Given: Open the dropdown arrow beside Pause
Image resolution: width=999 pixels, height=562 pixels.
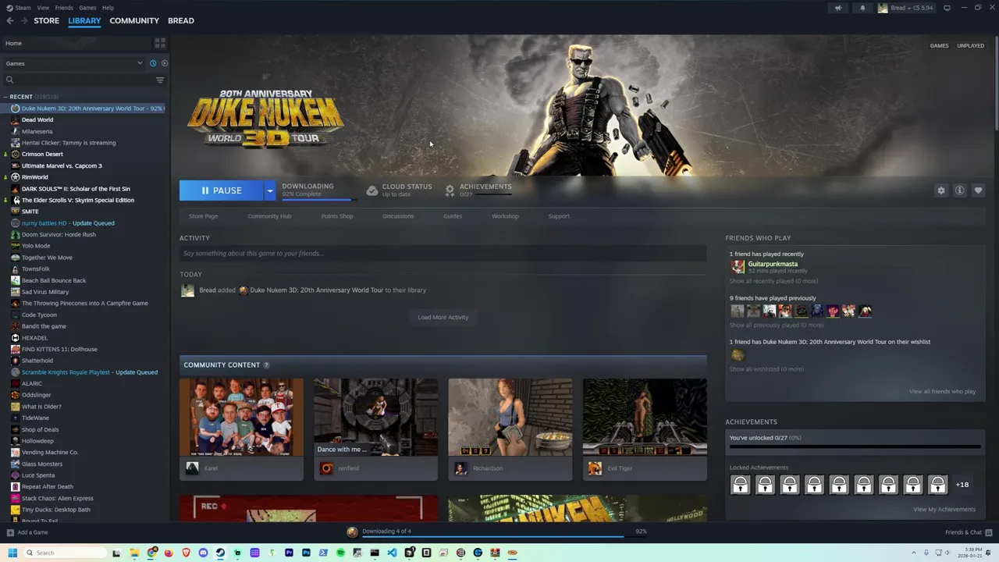Looking at the screenshot, I should click(270, 190).
